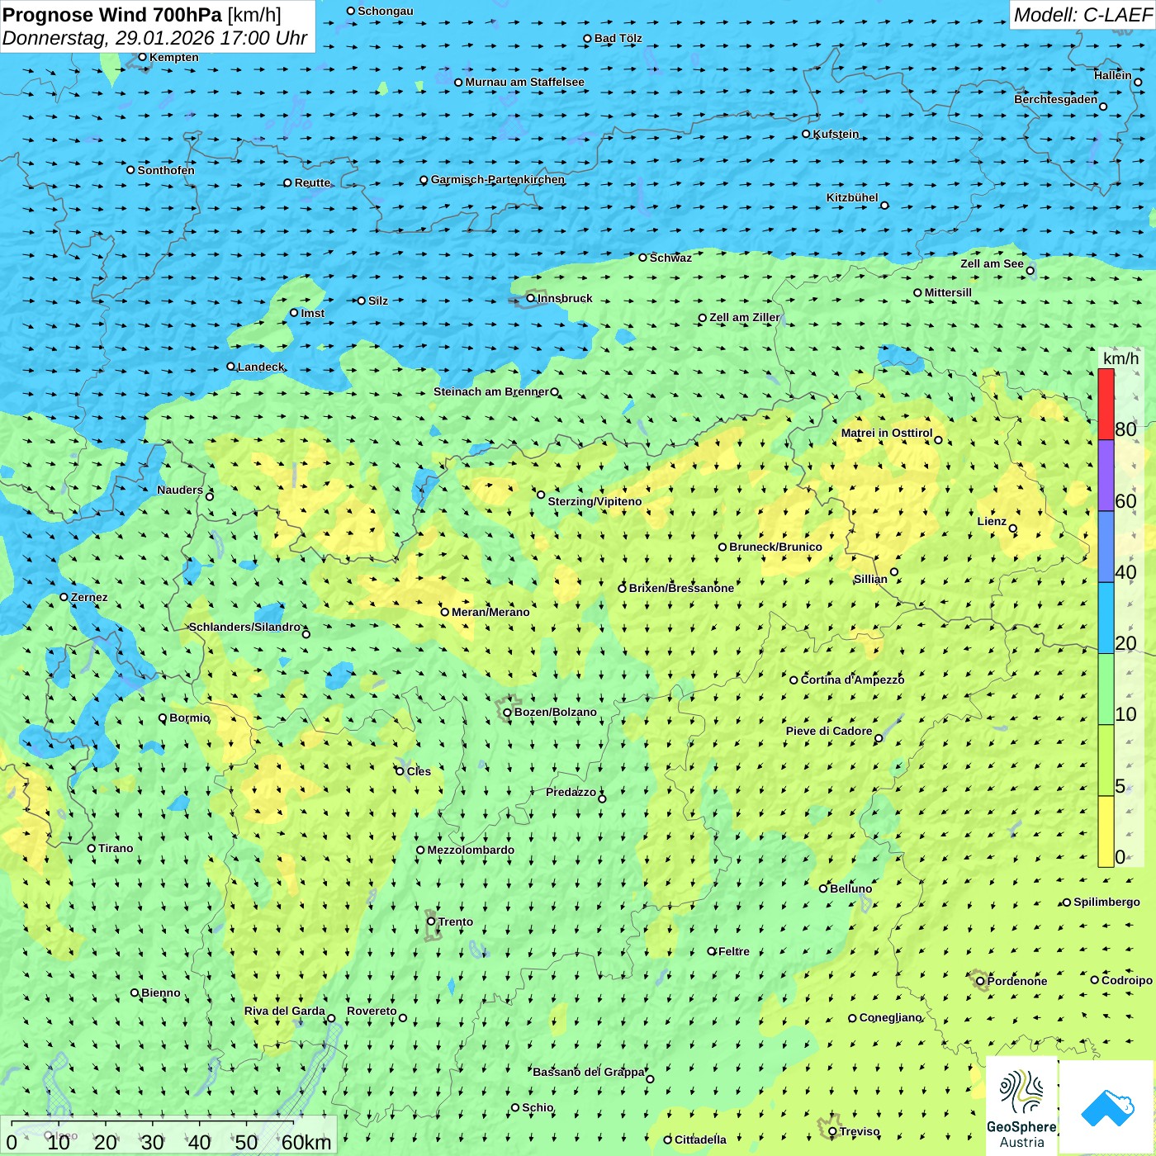This screenshot has height=1156, width=1156.
Task: Click the Garmisch-Partenkirchen label
Action: [498, 179]
